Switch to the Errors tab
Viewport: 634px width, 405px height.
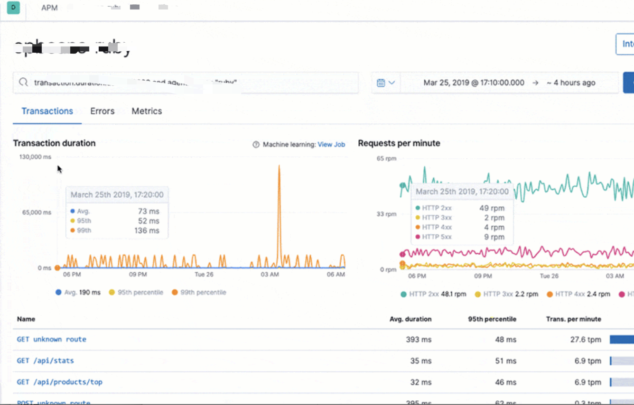103,111
